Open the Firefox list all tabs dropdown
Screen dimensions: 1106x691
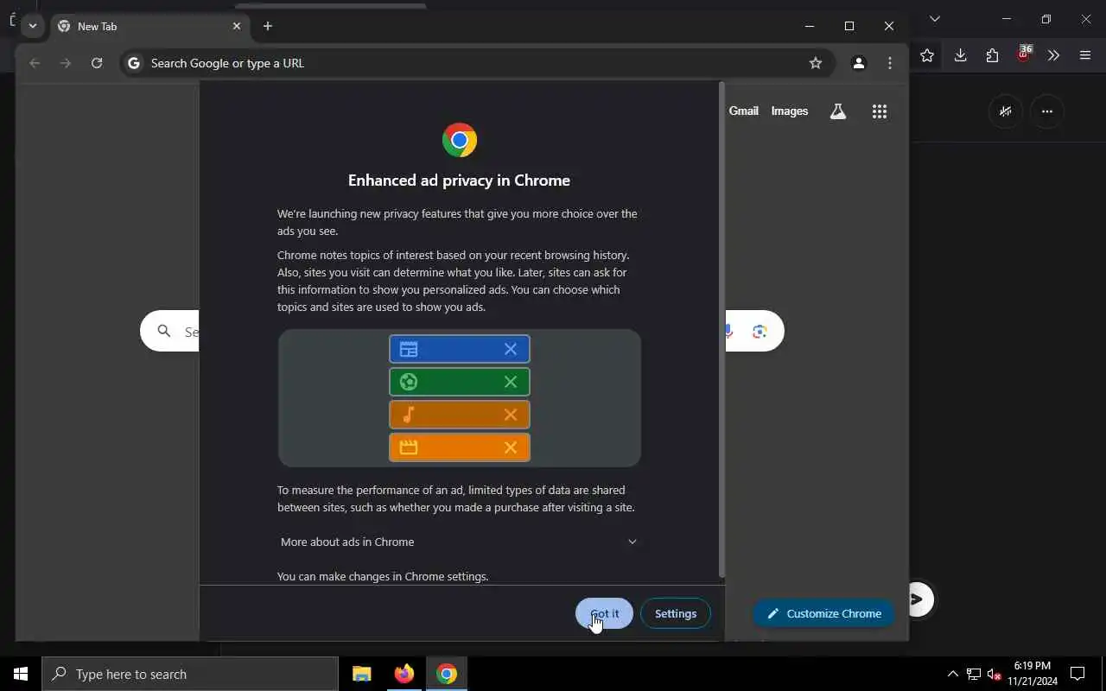coord(935,19)
